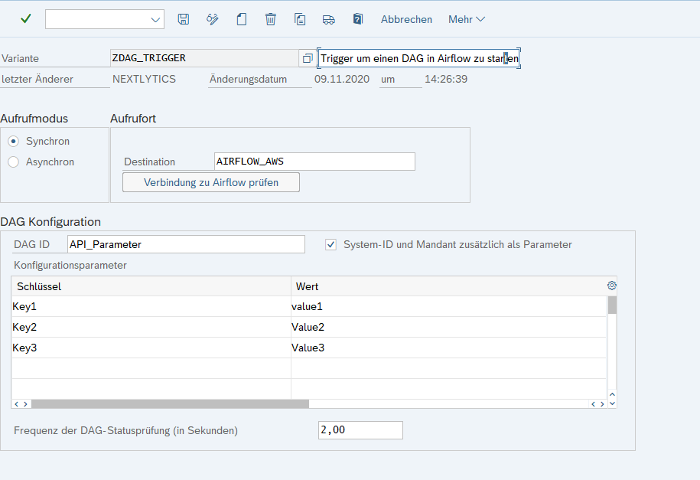Expand the Mehr menu

click(465, 19)
